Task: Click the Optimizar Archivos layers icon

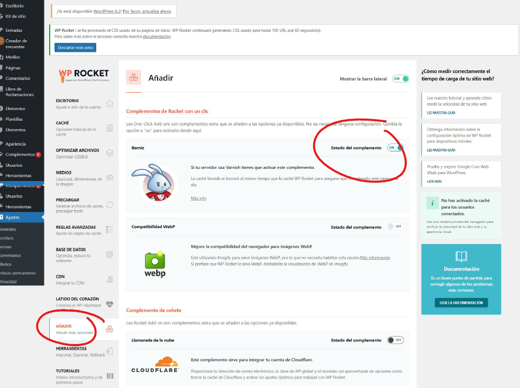Action: click(x=110, y=153)
